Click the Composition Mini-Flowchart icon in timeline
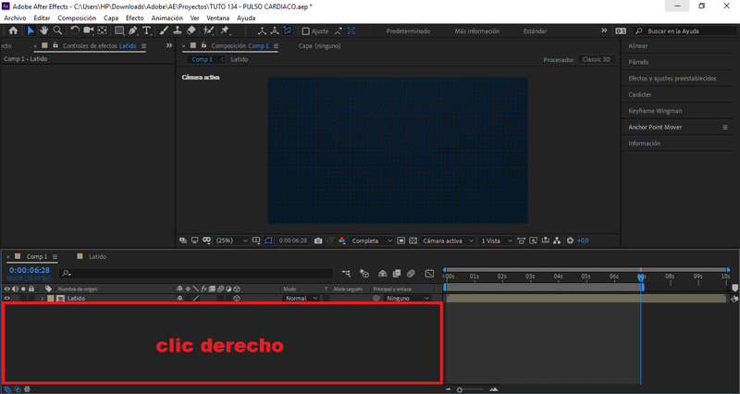Viewport: 740px width, 394px height. (x=346, y=273)
